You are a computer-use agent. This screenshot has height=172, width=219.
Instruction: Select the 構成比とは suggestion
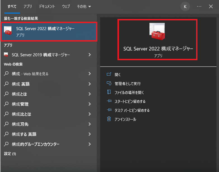pos(21,114)
